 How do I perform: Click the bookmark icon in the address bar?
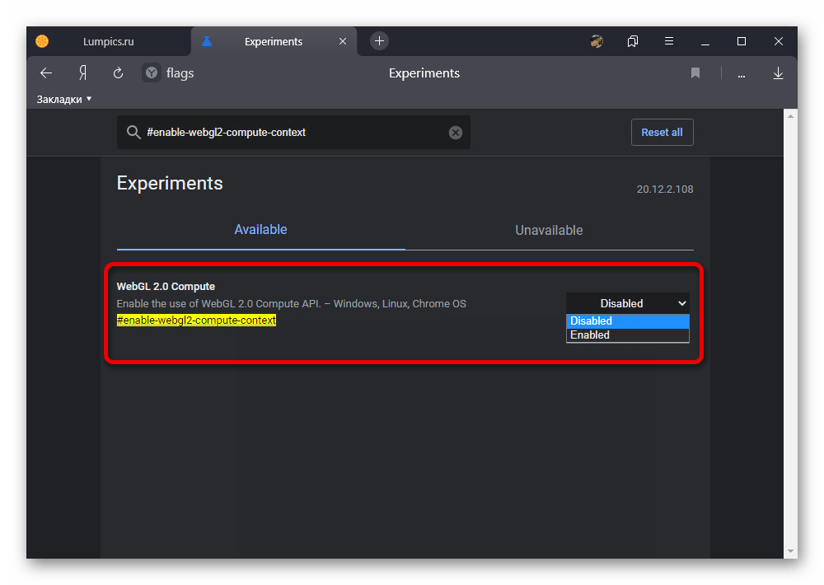695,73
